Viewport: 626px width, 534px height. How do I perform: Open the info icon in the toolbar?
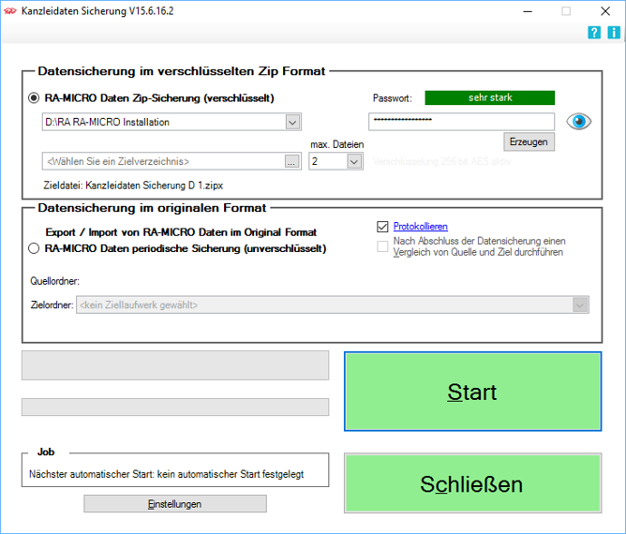pyautogui.click(x=614, y=33)
